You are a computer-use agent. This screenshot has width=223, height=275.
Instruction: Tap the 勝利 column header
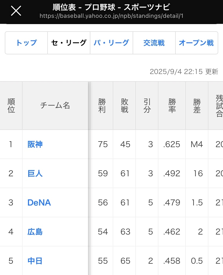102,106
